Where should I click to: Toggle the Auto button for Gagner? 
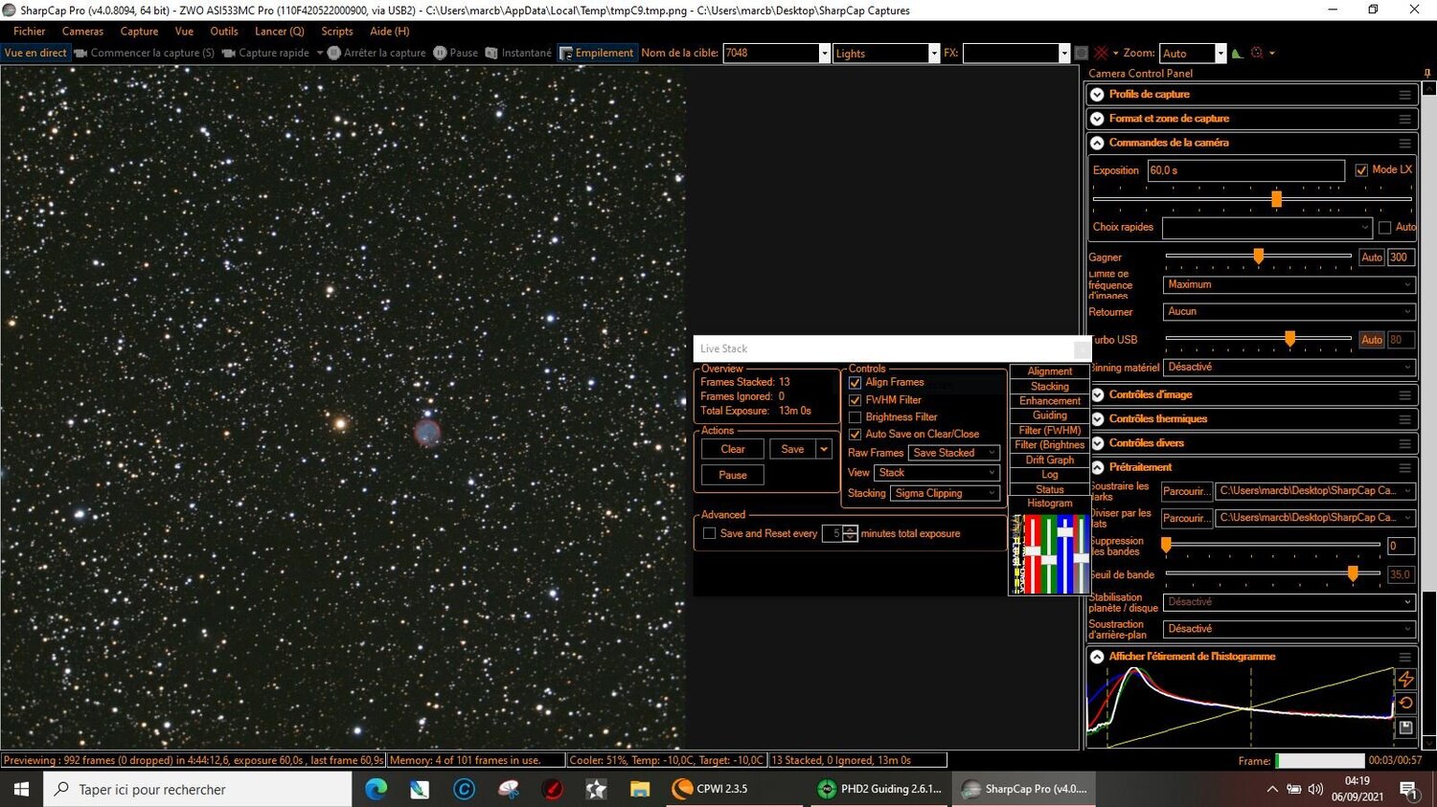[1372, 258]
